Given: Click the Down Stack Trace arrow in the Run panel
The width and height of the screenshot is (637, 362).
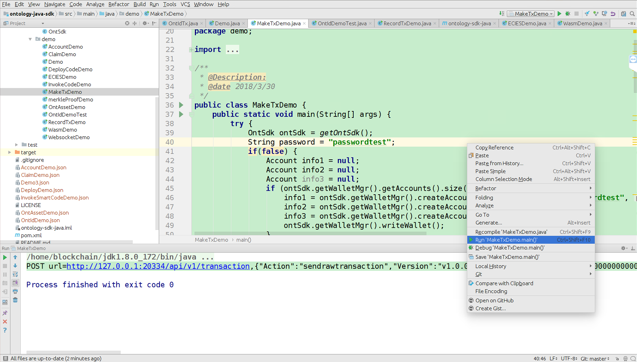Looking at the screenshot, I should (x=15, y=266).
